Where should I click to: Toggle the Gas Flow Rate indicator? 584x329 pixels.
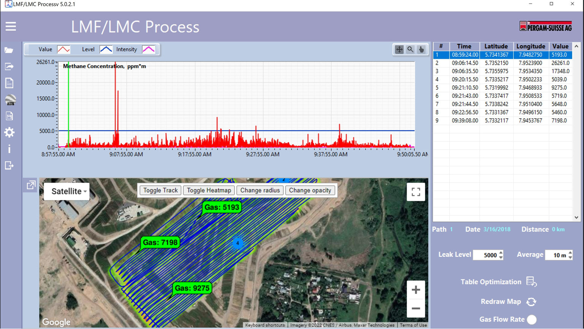[x=532, y=319]
